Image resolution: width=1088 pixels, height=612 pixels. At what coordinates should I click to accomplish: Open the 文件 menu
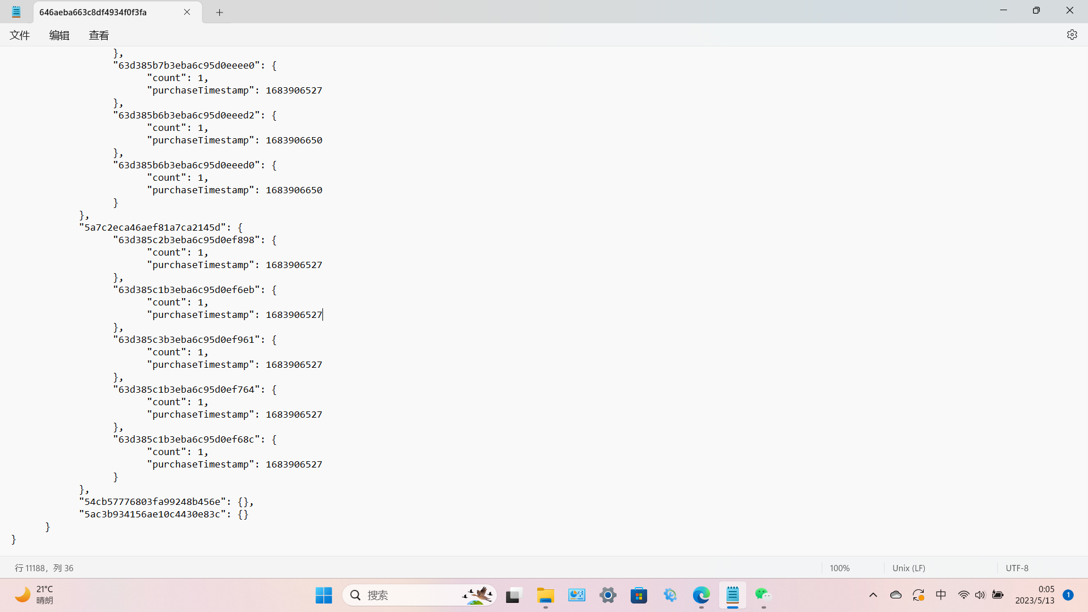(x=20, y=35)
